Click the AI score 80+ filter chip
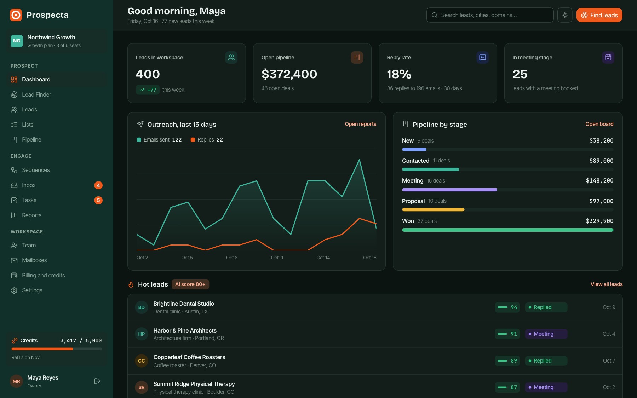The image size is (637, 398). [190, 284]
